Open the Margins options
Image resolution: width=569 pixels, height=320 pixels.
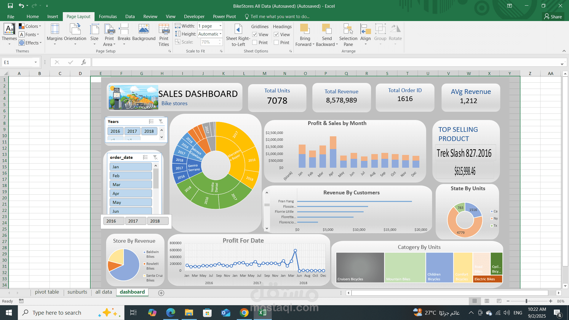coord(55,34)
